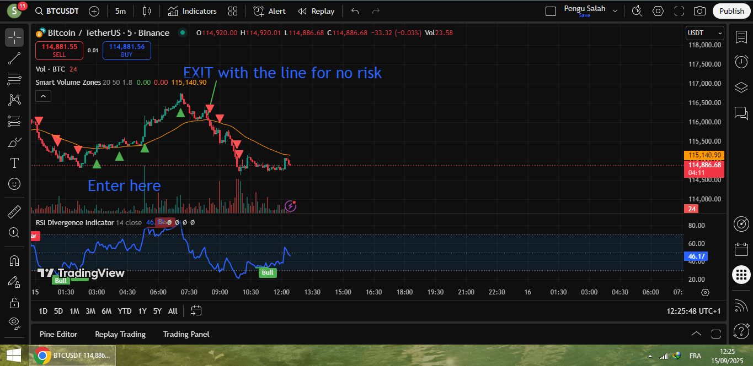Select the brush drawing tool
The width and height of the screenshot is (753, 366).
point(14,142)
